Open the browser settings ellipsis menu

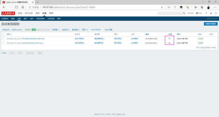pos(215,7)
